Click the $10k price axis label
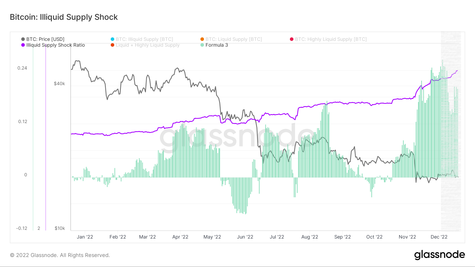 (x=60, y=228)
